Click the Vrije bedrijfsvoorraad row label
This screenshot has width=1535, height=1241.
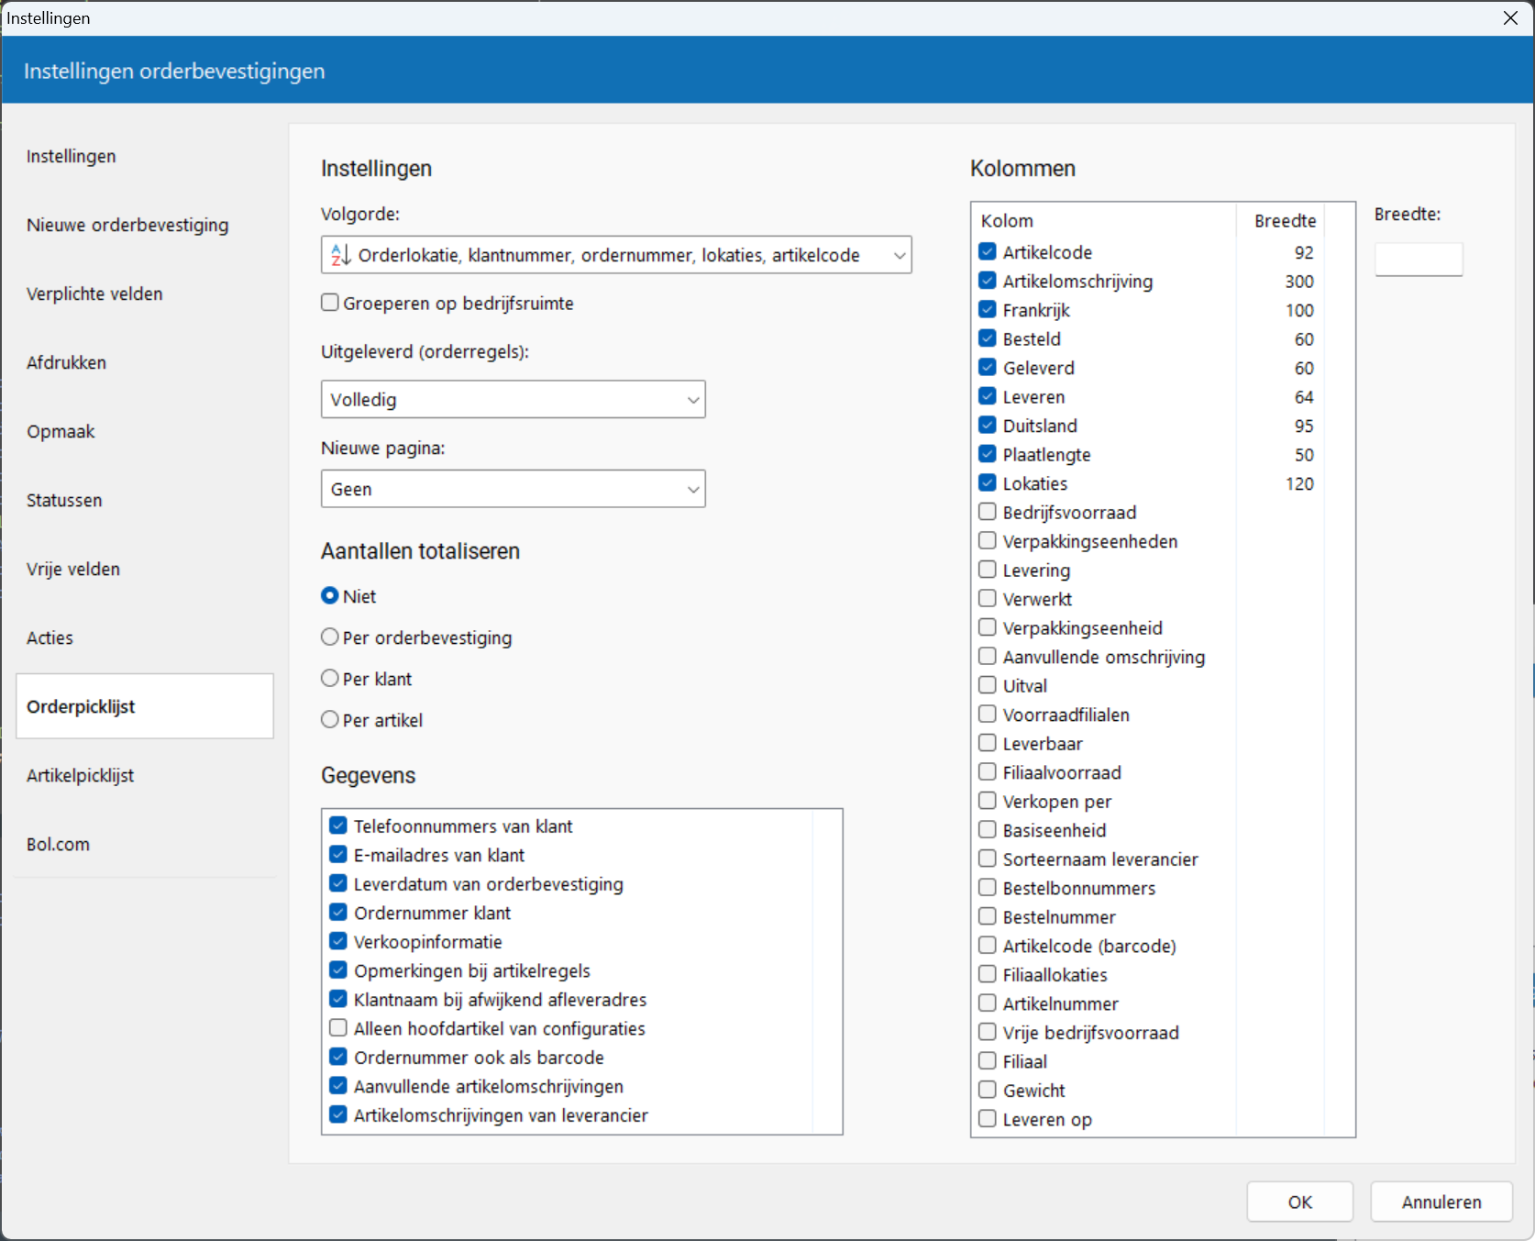coord(1090,1033)
